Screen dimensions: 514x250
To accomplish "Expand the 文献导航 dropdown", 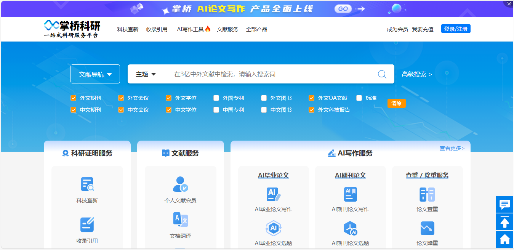I will coord(95,74).
